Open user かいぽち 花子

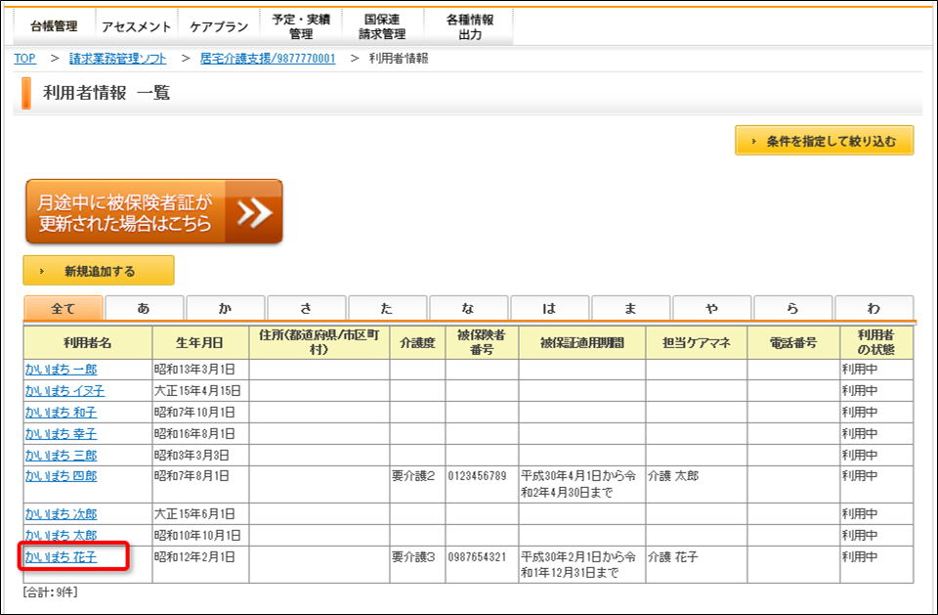coord(61,557)
